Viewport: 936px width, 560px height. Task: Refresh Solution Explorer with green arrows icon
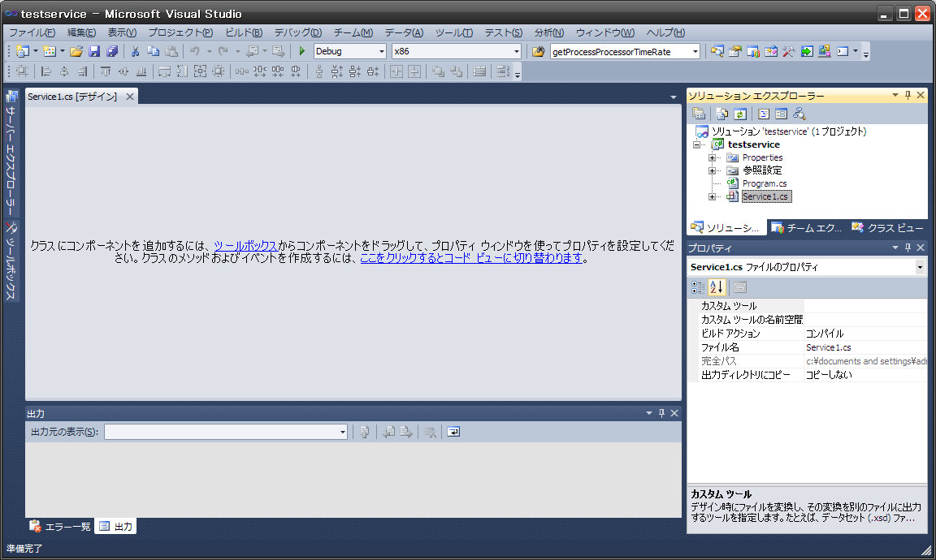740,114
